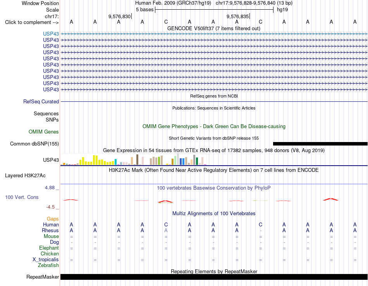The image size is (368, 286).
Task: Click the 'RepeatMasker' track label
Action: coord(43,277)
